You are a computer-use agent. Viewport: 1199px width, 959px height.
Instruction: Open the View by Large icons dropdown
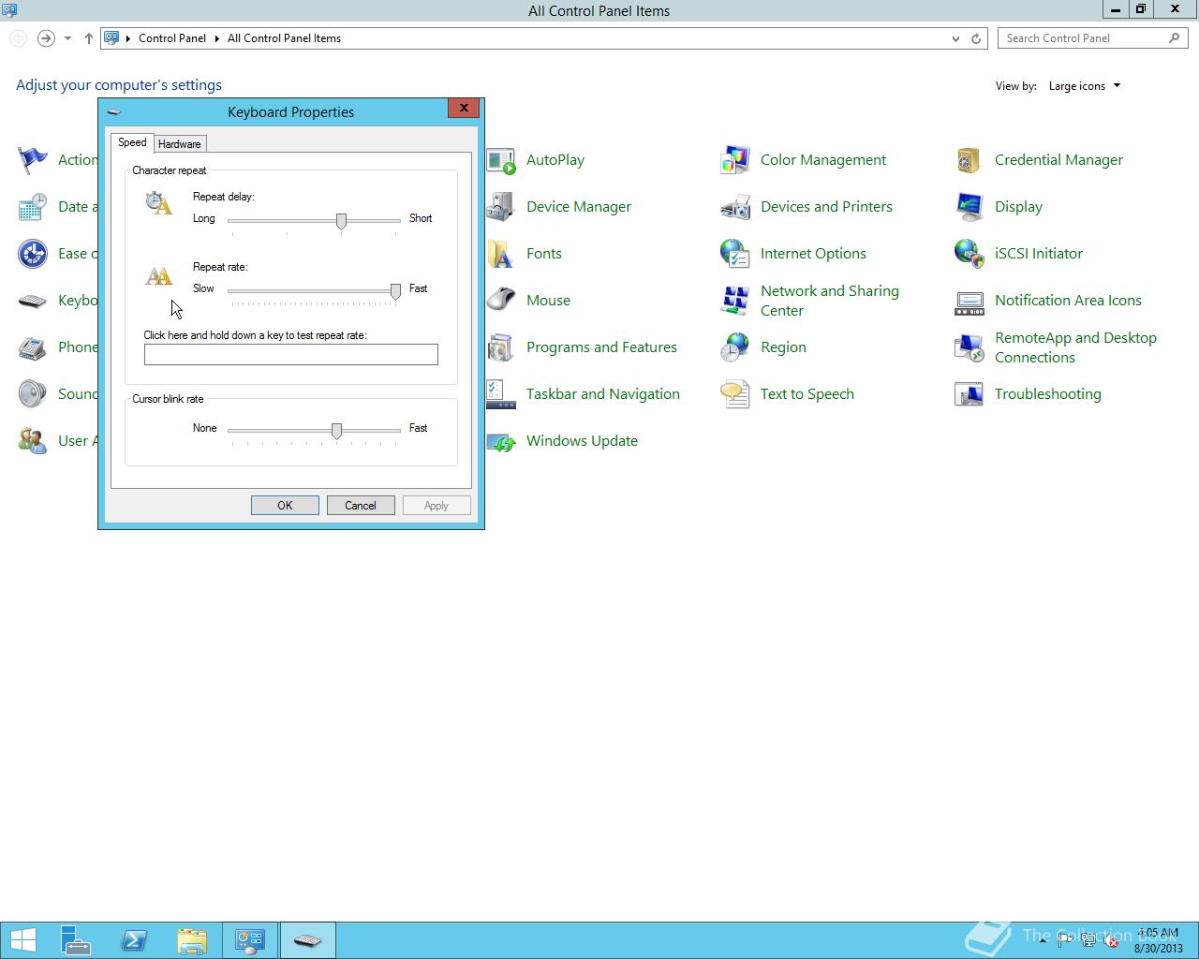point(1085,86)
